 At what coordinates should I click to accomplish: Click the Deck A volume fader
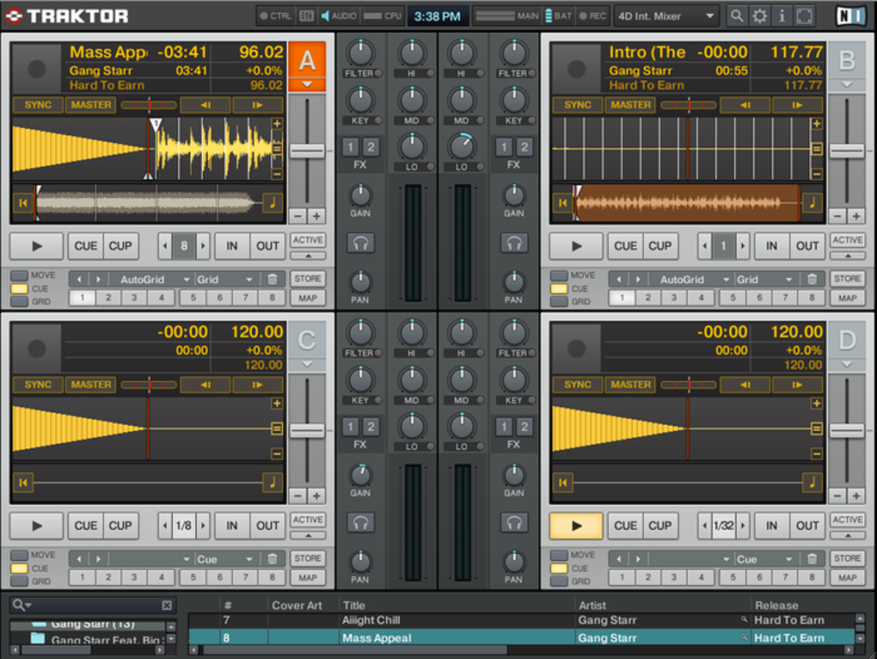click(x=307, y=151)
